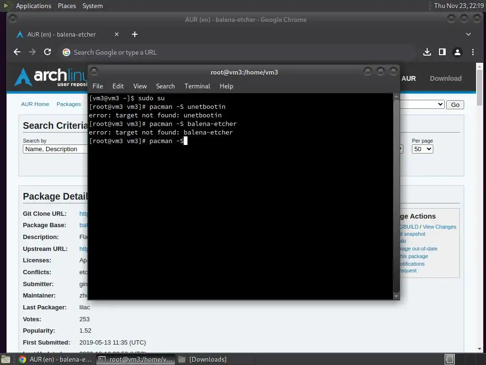Click View Changes link

click(x=439, y=227)
